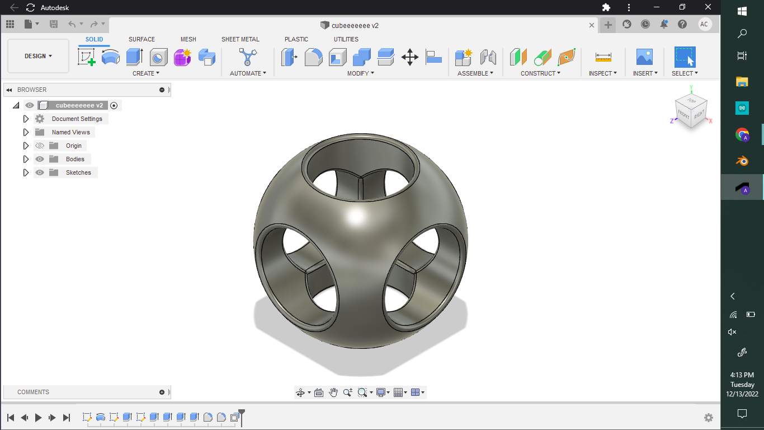This screenshot has height=430, width=764.
Task: Click the Extrude tool icon
Action: pyautogui.click(x=134, y=57)
